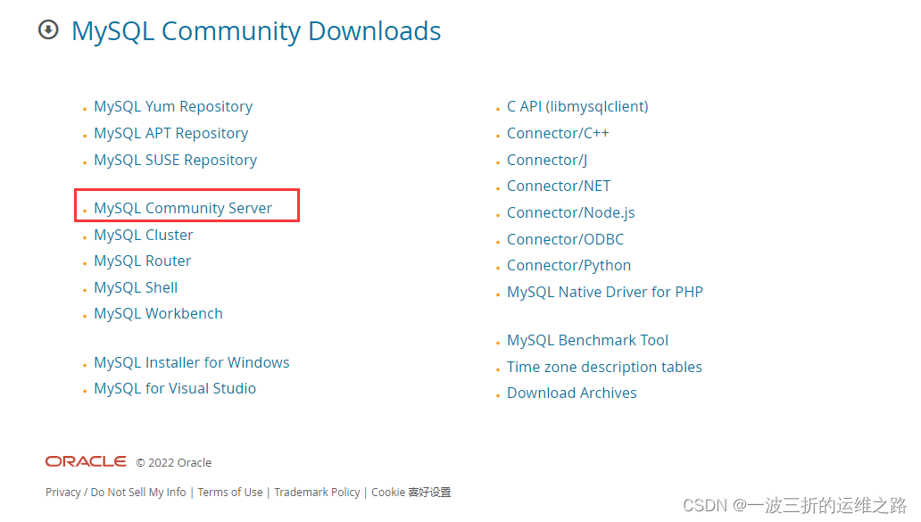Open MySQL APT Repository link
921x522 pixels.
171,133
